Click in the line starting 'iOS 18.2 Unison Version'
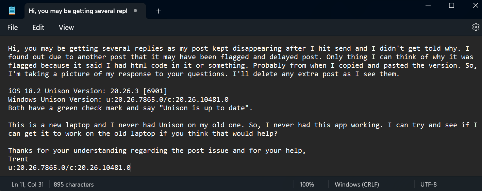This screenshot has height=191, width=482. coord(88,91)
